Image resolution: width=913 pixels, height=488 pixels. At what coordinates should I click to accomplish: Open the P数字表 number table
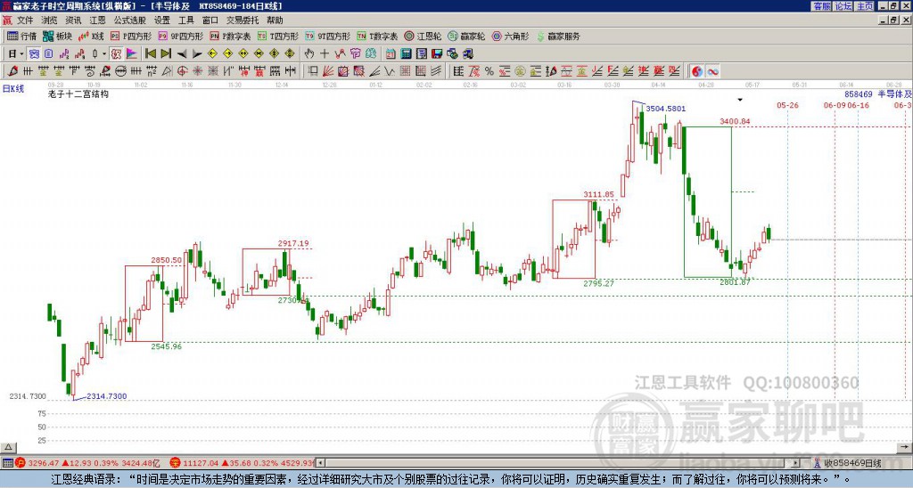click(x=230, y=36)
